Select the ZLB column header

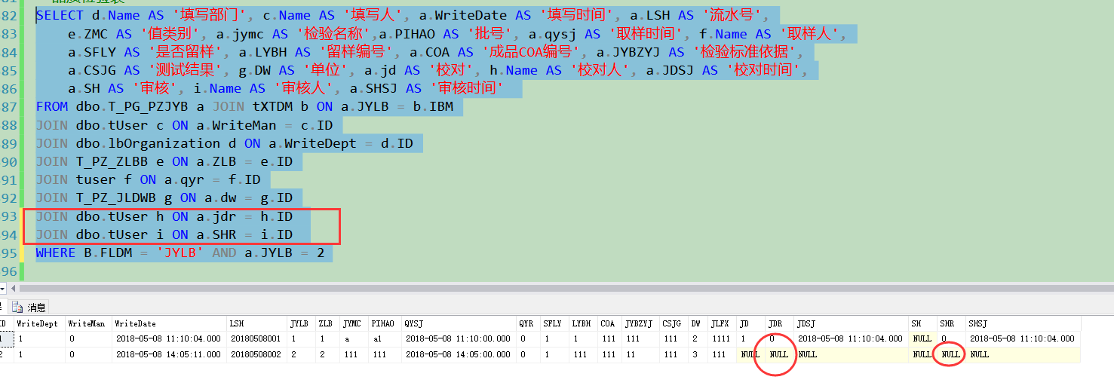click(327, 324)
